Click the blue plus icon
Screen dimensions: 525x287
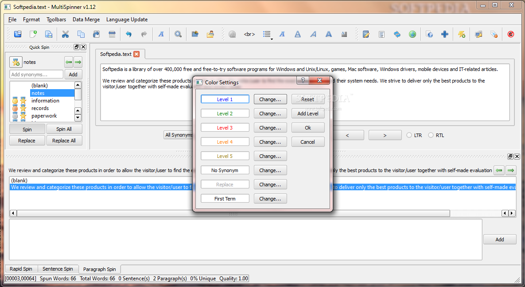tap(445, 34)
